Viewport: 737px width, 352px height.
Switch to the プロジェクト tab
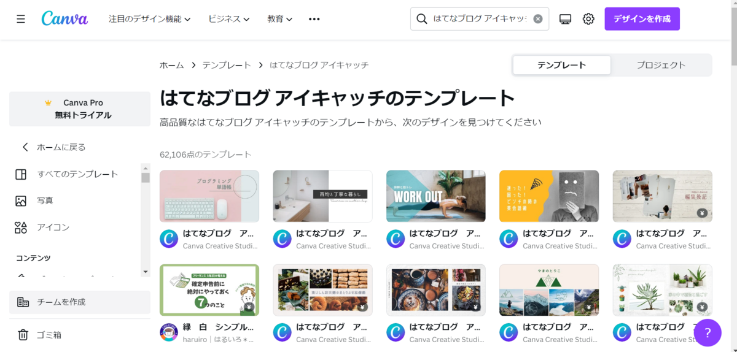[661, 65]
